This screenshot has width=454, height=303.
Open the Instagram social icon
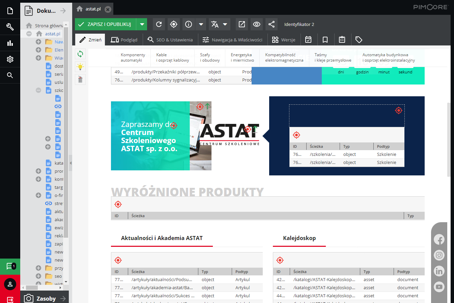click(439, 255)
